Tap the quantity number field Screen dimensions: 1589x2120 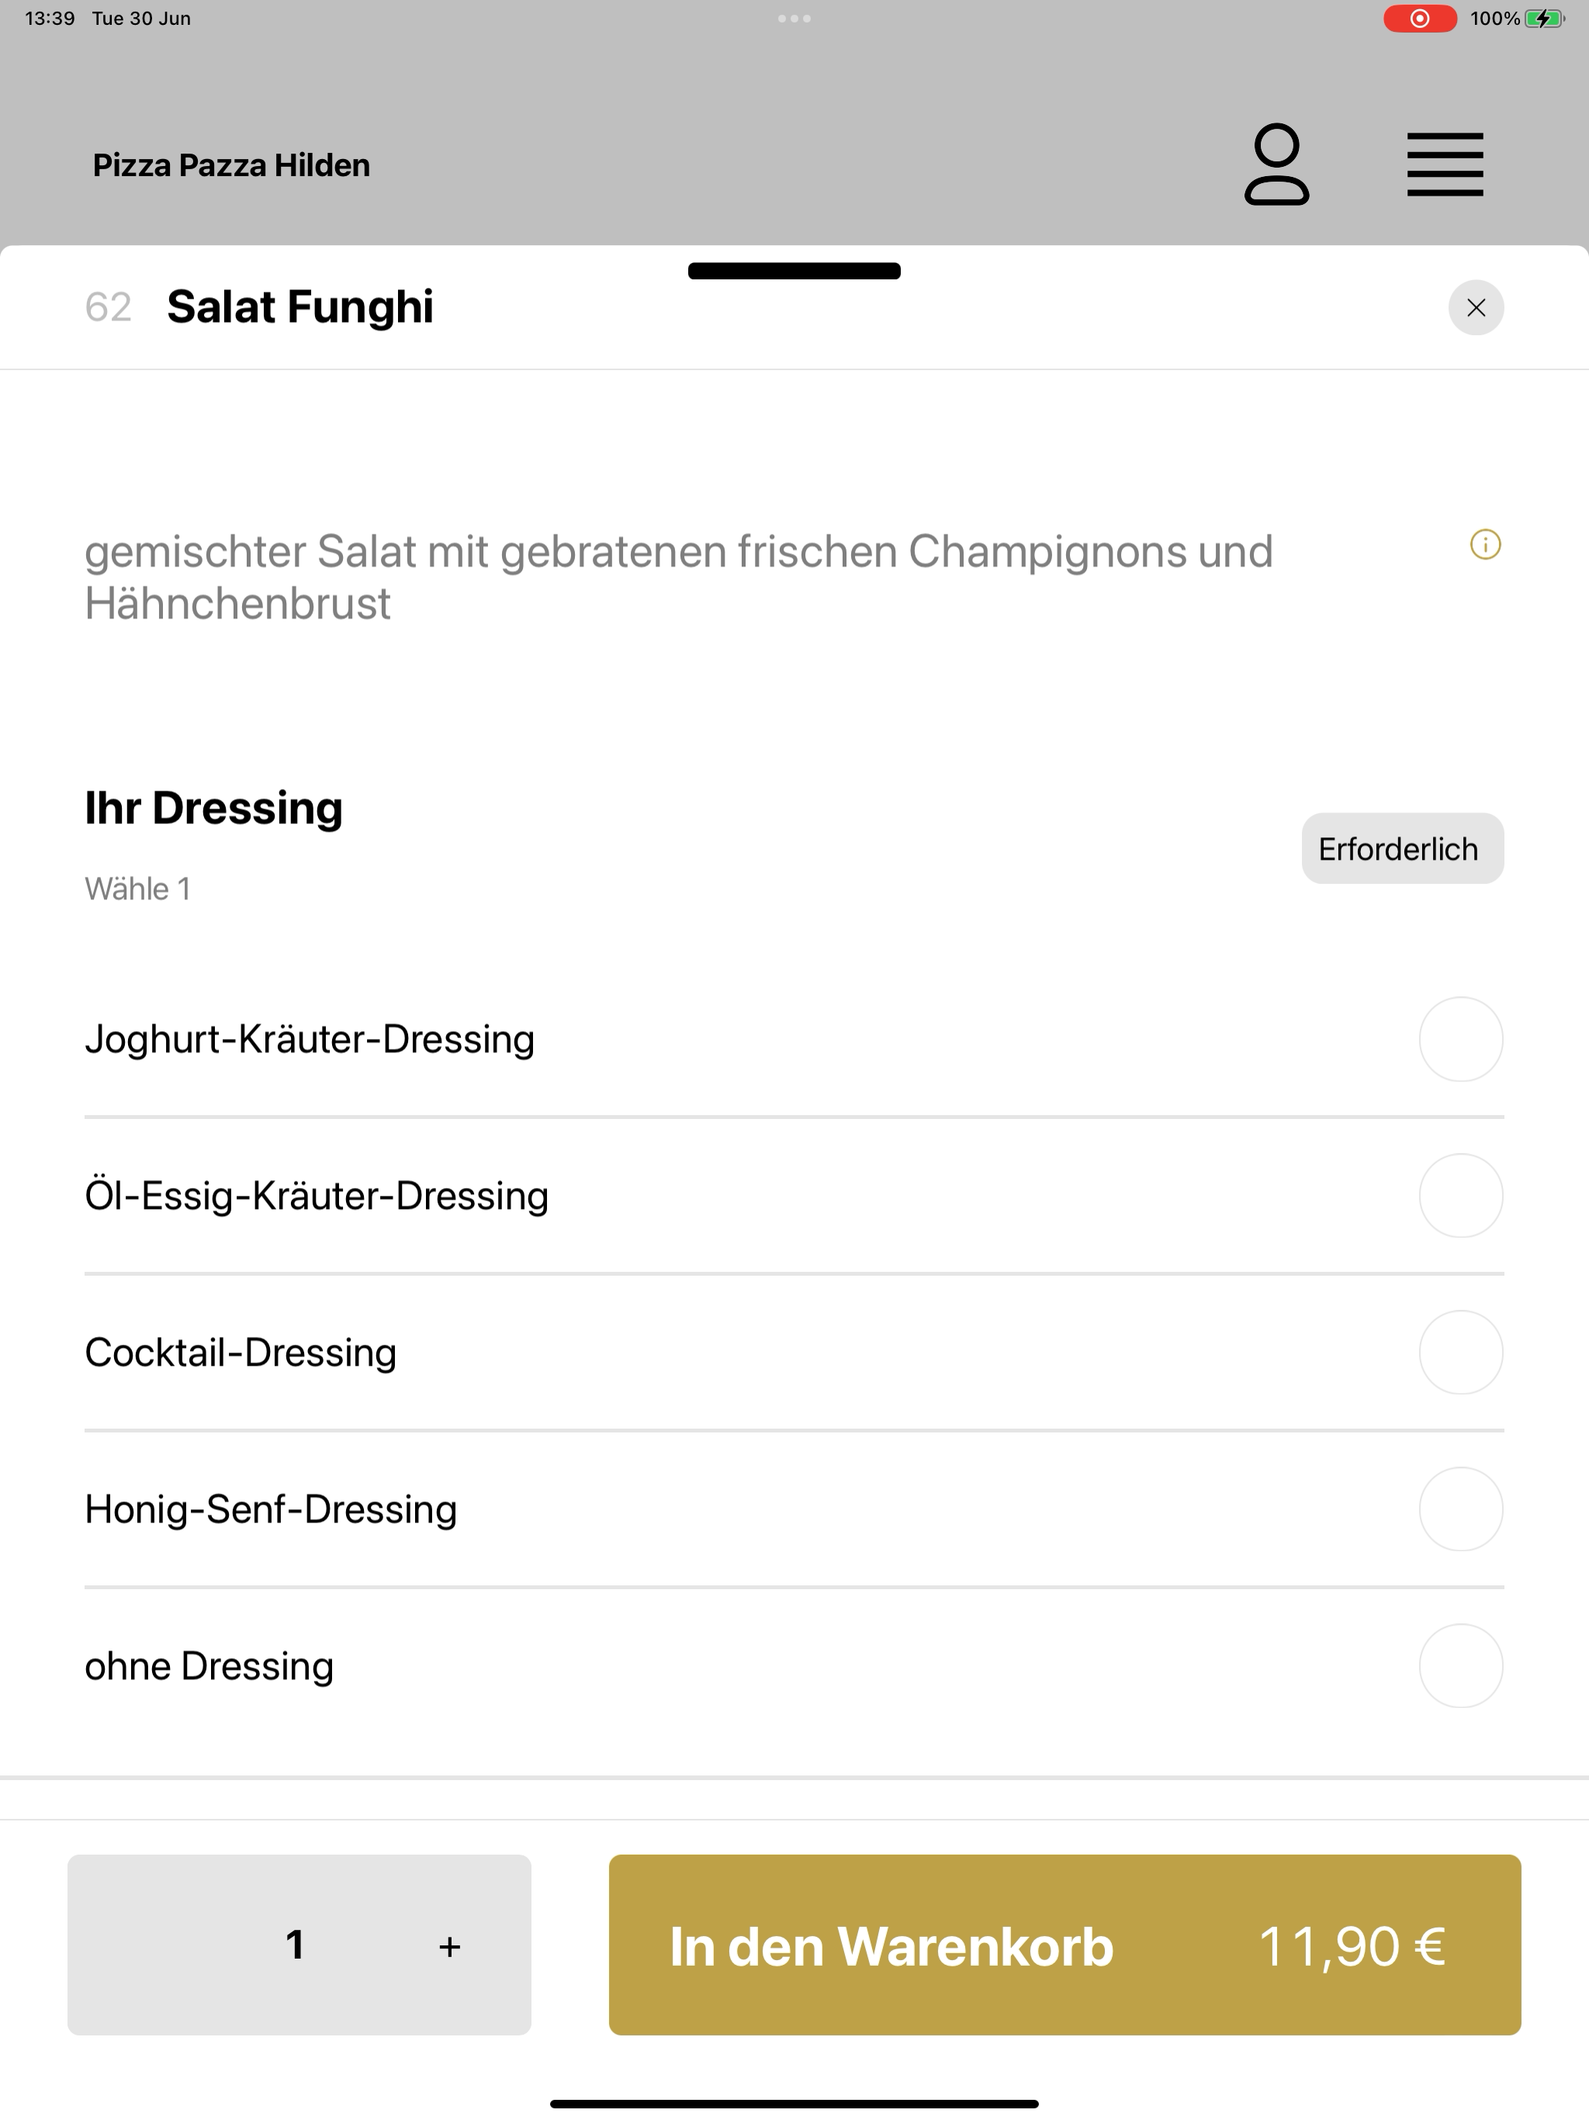tap(295, 1945)
